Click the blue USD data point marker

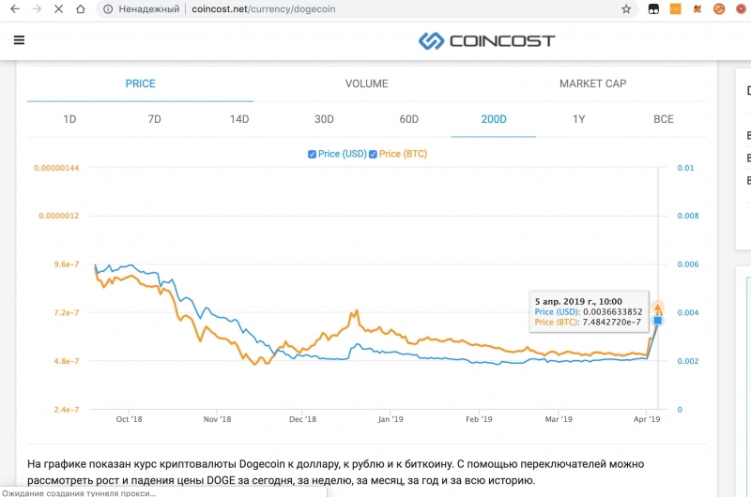[658, 321]
